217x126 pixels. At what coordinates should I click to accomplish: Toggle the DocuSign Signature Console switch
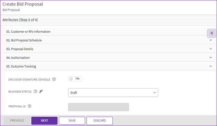[75, 79]
